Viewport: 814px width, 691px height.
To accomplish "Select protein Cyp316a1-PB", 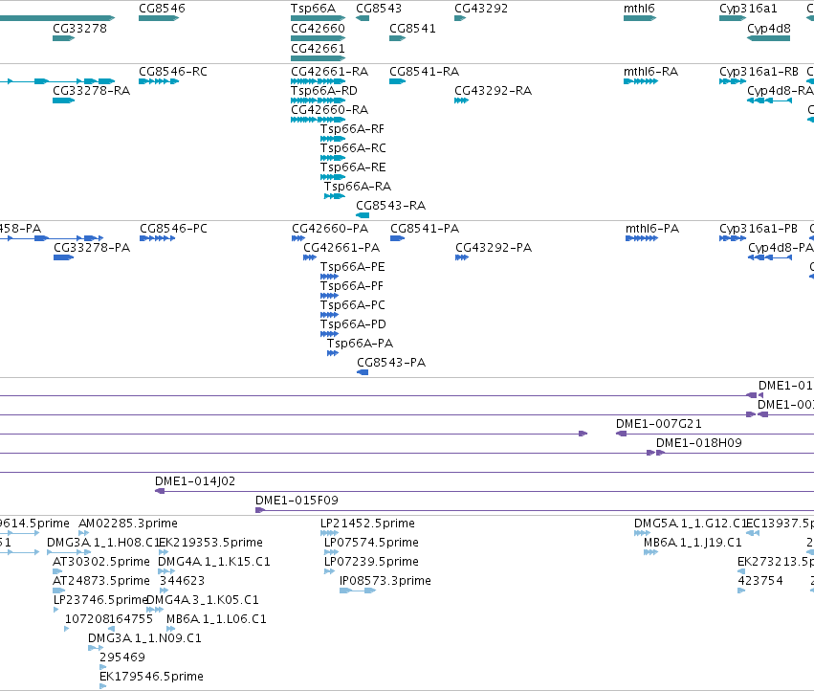I will pyautogui.click(x=733, y=238).
